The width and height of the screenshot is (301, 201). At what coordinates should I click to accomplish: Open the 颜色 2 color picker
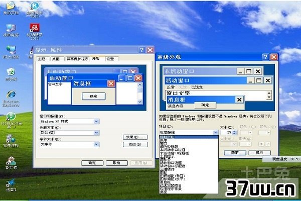click(264, 133)
